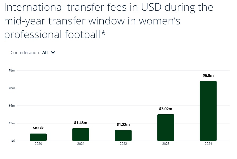Select the 2024 x-axis year label

tap(208, 144)
